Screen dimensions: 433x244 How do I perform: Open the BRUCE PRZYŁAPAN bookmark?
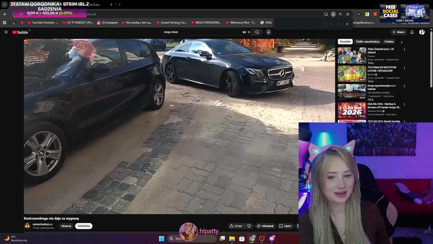[x=206, y=23]
